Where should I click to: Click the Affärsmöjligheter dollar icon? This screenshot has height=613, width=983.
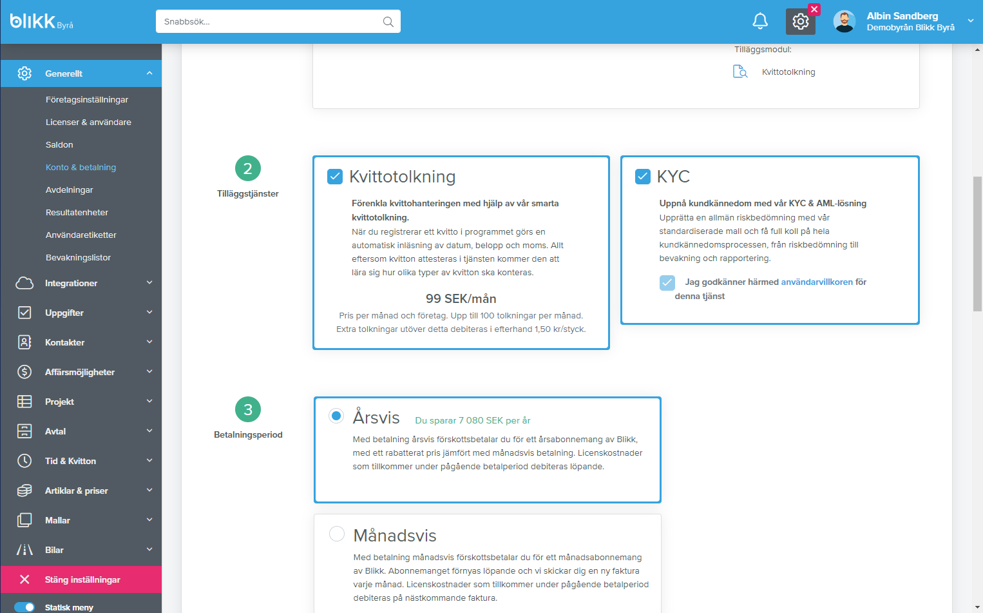(x=24, y=372)
